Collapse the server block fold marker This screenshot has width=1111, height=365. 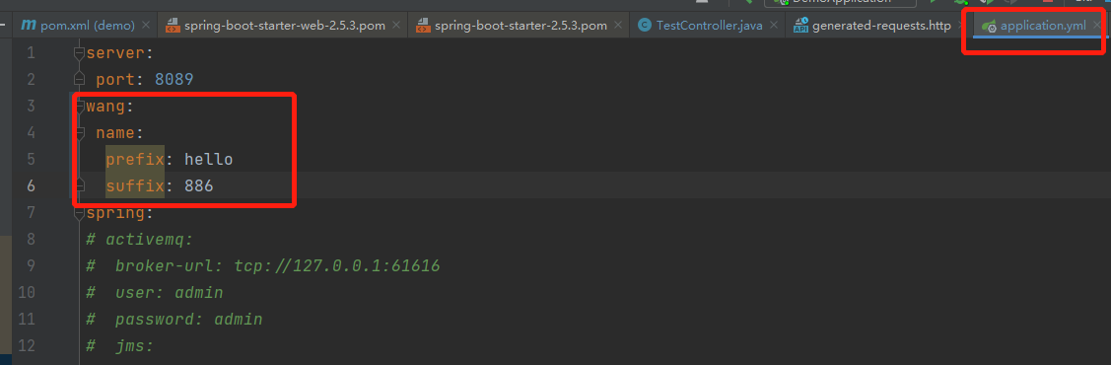click(80, 52)
